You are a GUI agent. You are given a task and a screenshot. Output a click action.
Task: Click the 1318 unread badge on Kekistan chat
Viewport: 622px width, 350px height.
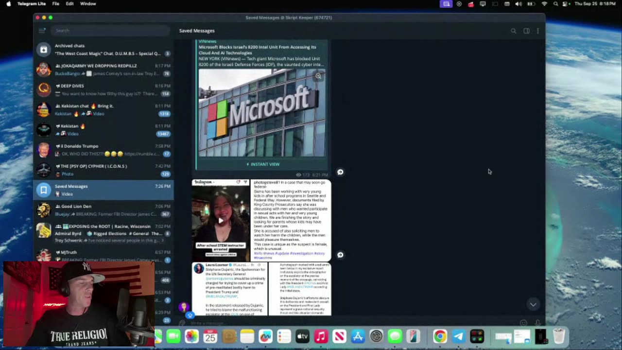(x=164, y=114)
